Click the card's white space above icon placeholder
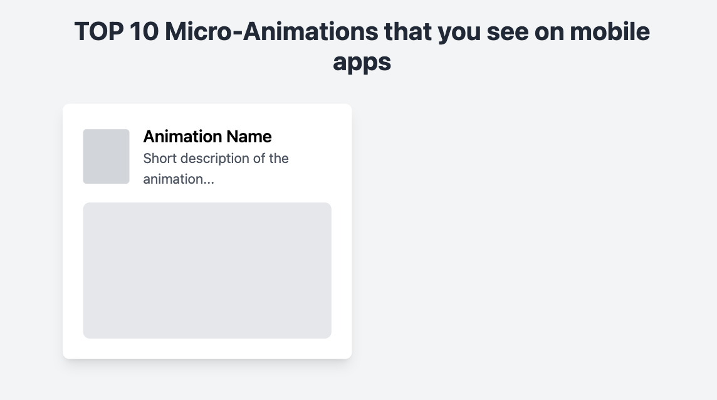The width and height of the screenshot is (717, 400). pyautogui.click(x=106, y=117)
